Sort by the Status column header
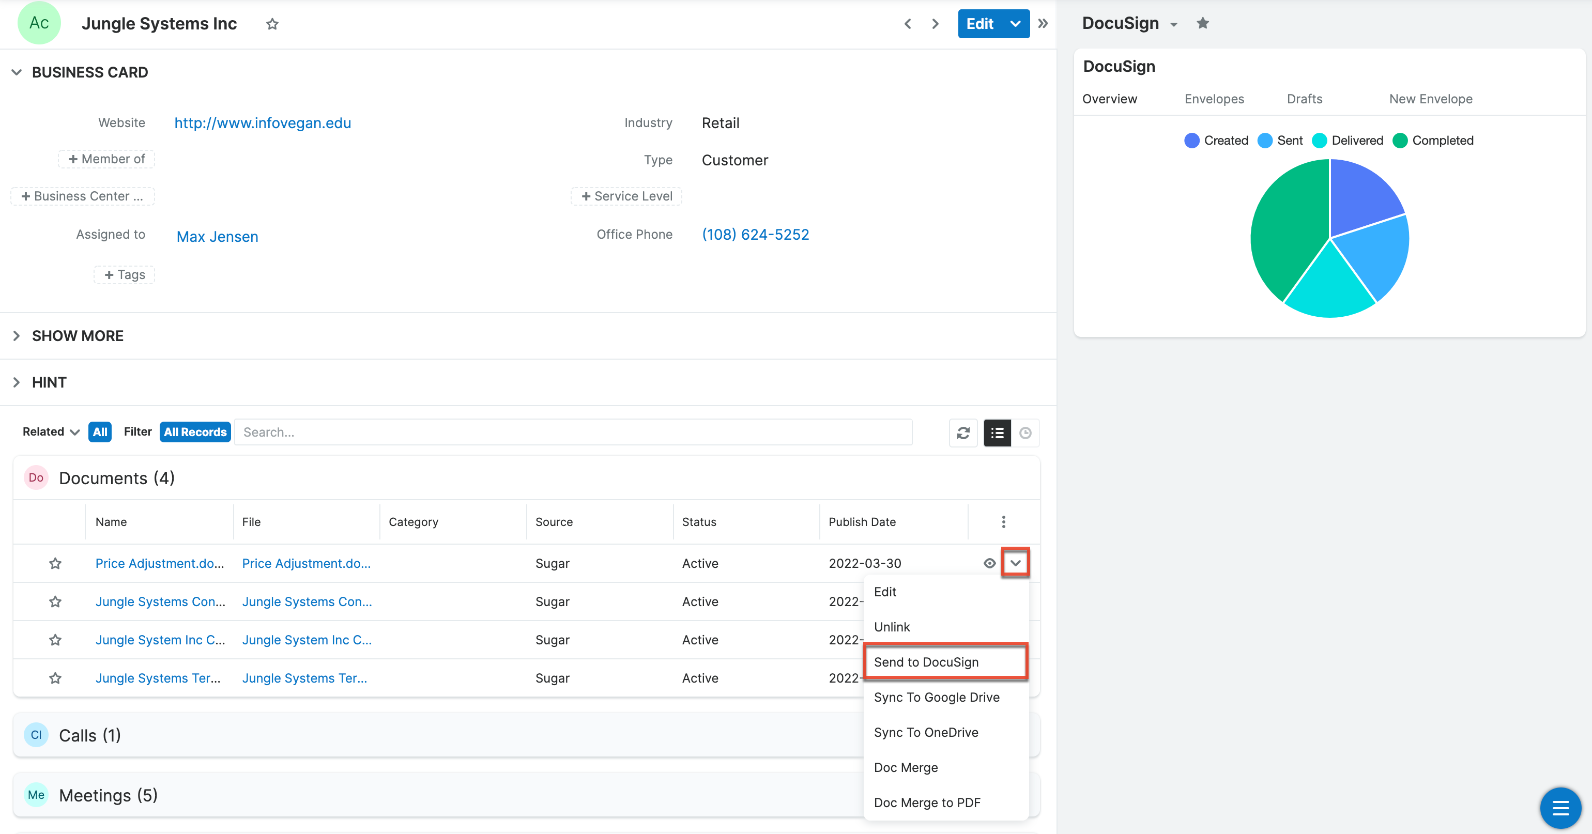The image size is (1592, 834). coord(699,522)
